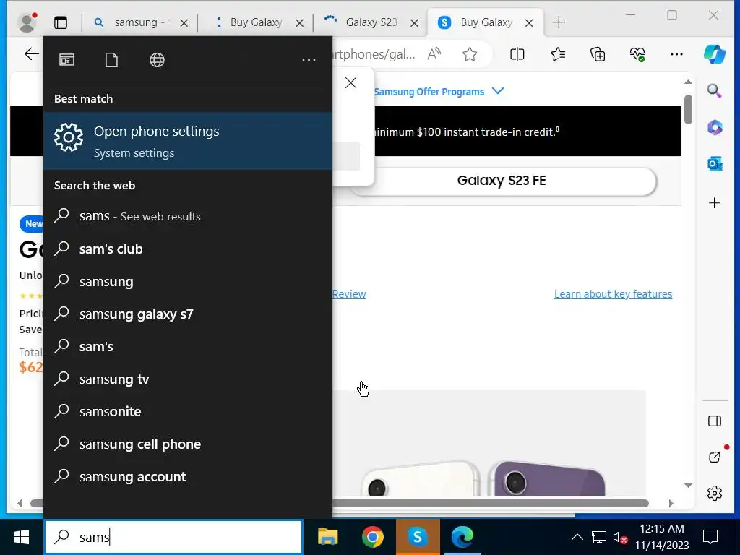Click the vertical page scrollbar thumb

(x=689, y=110)
